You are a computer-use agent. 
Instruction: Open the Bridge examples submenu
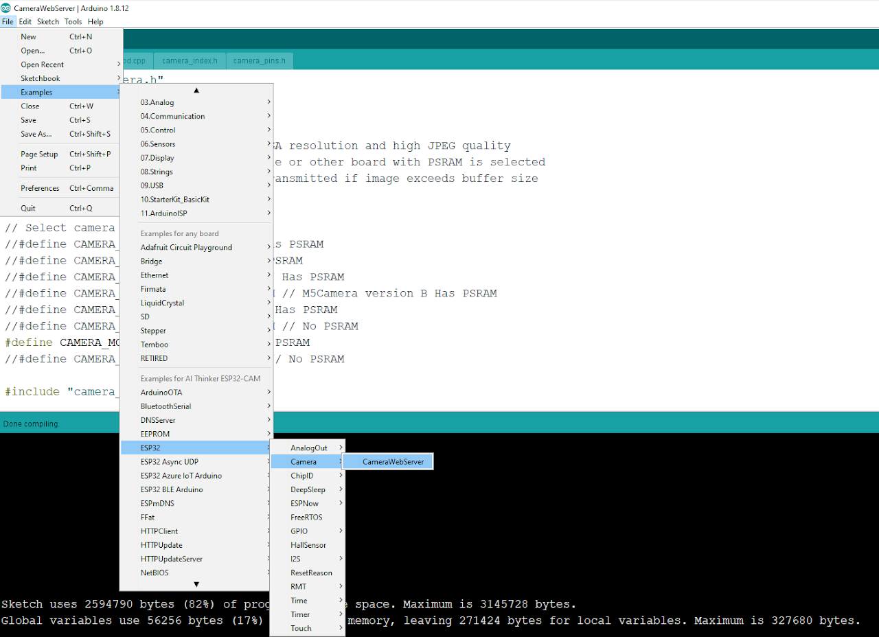coord(196,262)
